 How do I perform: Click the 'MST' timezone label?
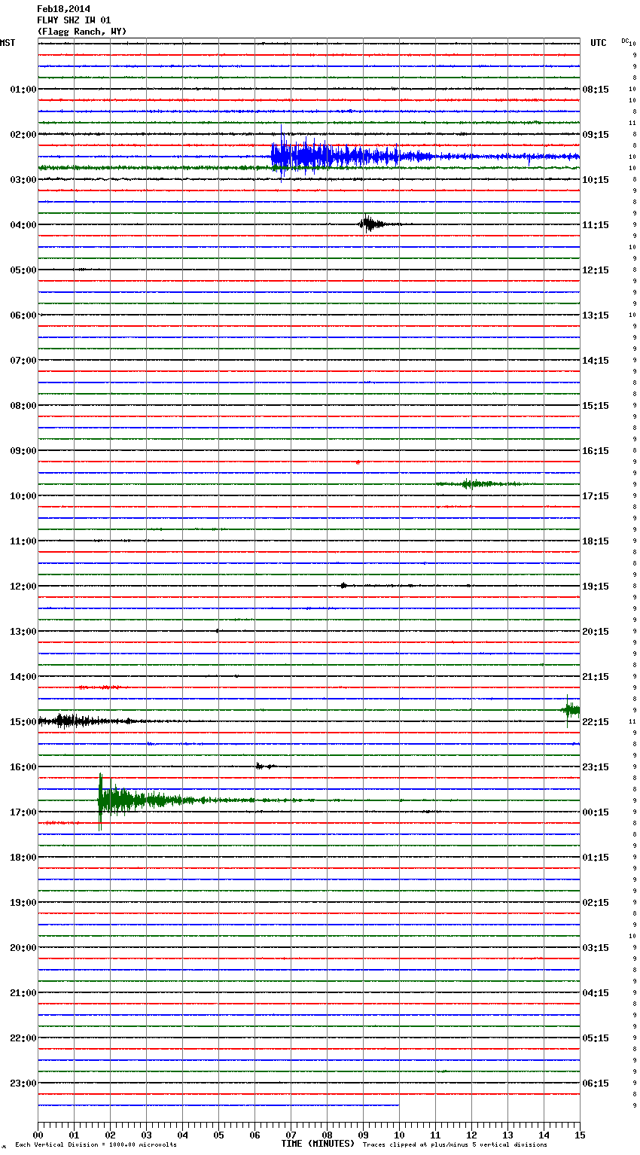pos(8,43)
